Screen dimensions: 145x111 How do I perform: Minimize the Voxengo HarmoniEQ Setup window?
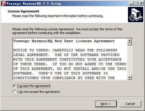131,3
